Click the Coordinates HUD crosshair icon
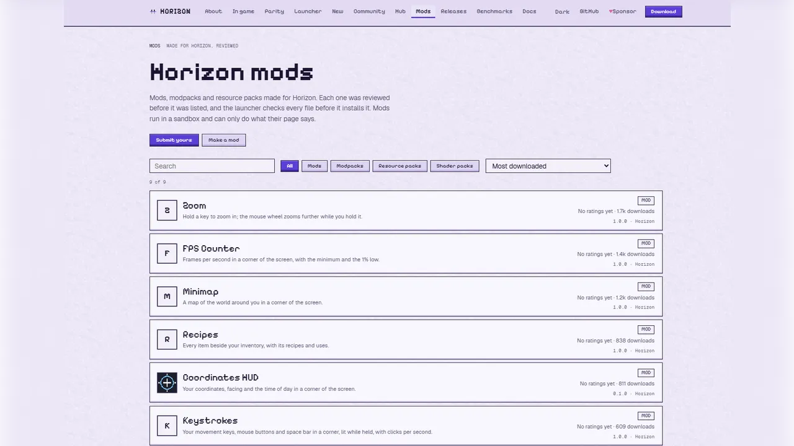794x446 pixels. click(x=167, y=383)
